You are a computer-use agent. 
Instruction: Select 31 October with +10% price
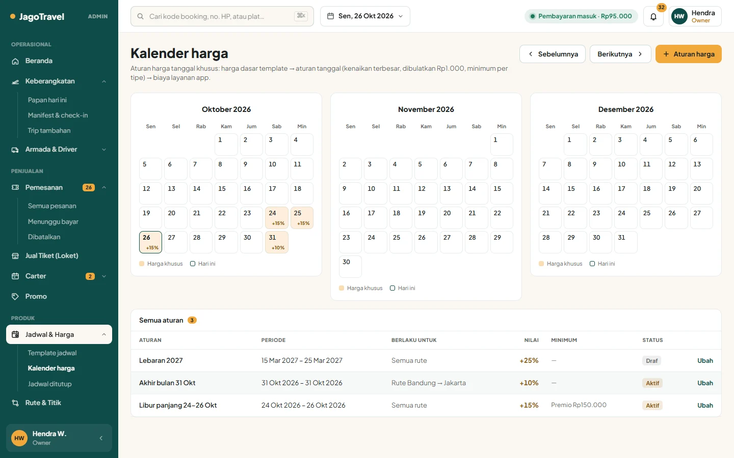[277, 242]
